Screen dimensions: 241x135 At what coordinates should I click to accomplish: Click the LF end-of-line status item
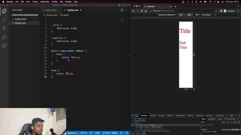(x=91, y=133)
